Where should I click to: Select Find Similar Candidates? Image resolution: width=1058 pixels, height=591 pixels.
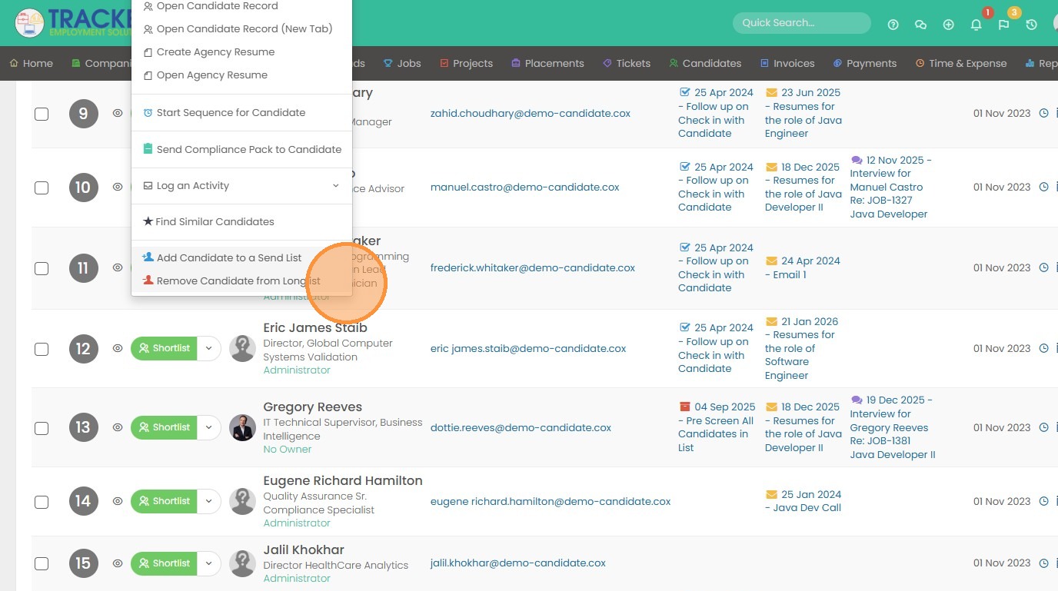[242, 222]
